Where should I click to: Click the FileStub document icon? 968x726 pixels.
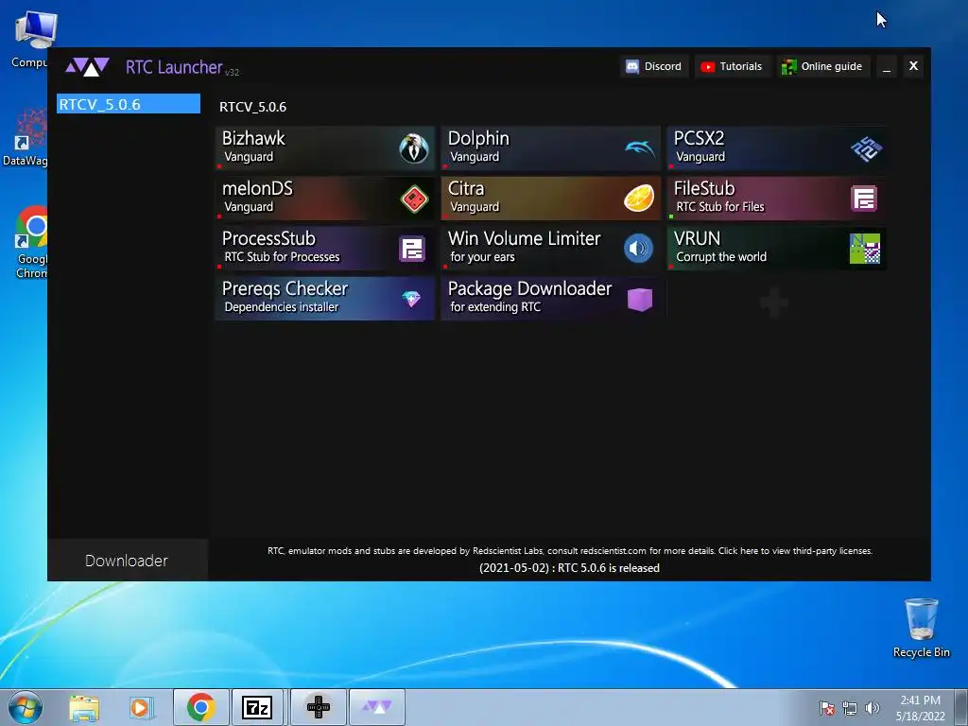pos(864,199)
